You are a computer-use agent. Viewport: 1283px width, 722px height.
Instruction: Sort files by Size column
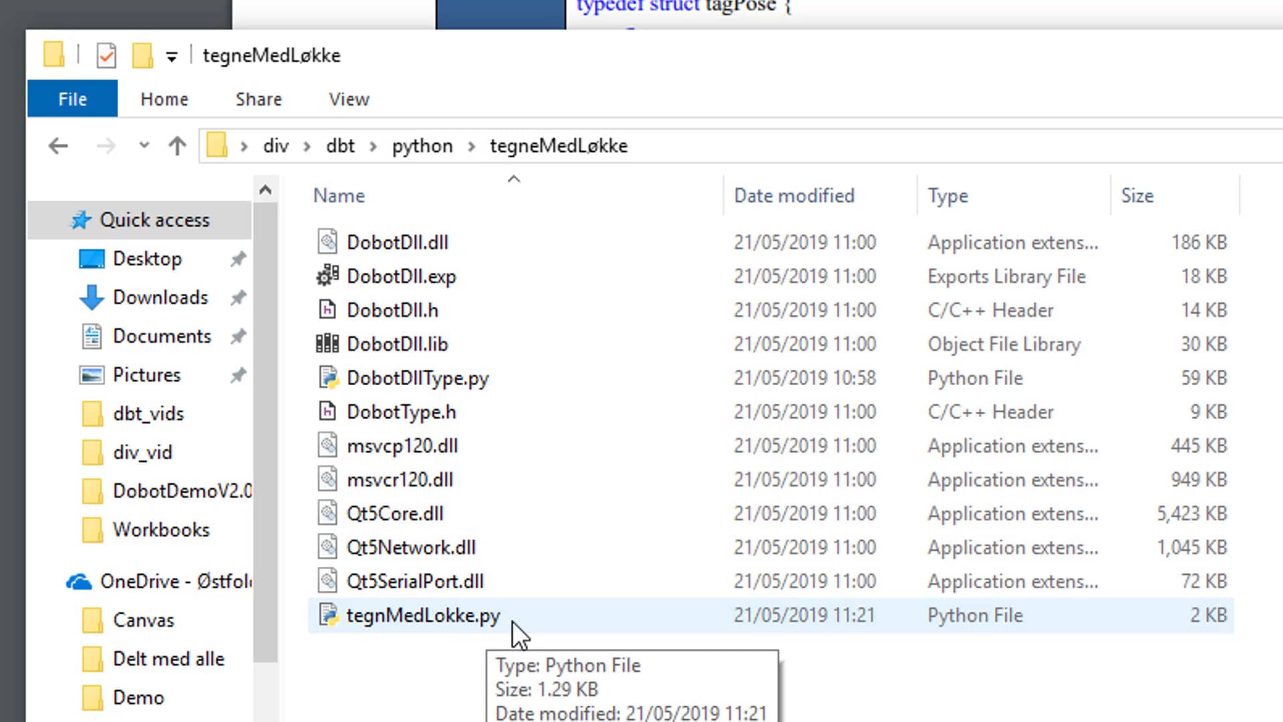(x=1137, y=196)
